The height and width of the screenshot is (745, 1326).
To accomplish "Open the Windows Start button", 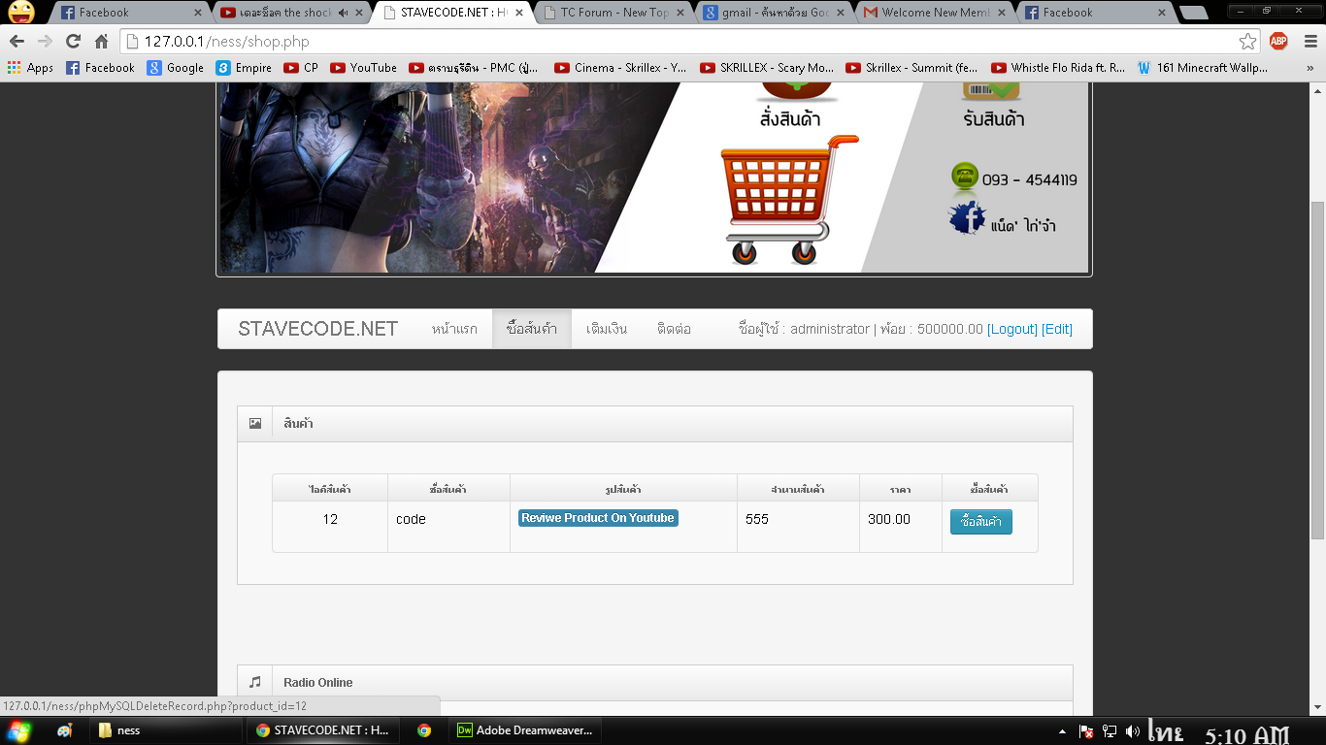I will coord(18,730).
